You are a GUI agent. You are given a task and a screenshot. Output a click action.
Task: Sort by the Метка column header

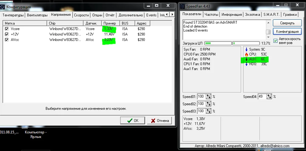tap(25, 23)
